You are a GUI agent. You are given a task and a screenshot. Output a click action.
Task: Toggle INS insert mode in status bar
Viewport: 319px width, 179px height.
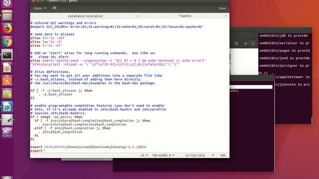click(x=223, y=155)
